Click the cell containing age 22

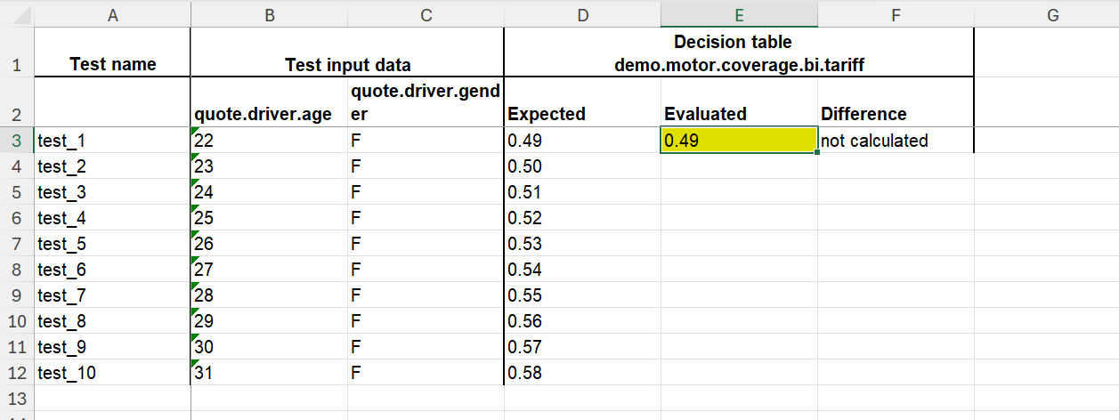(269, 141)
